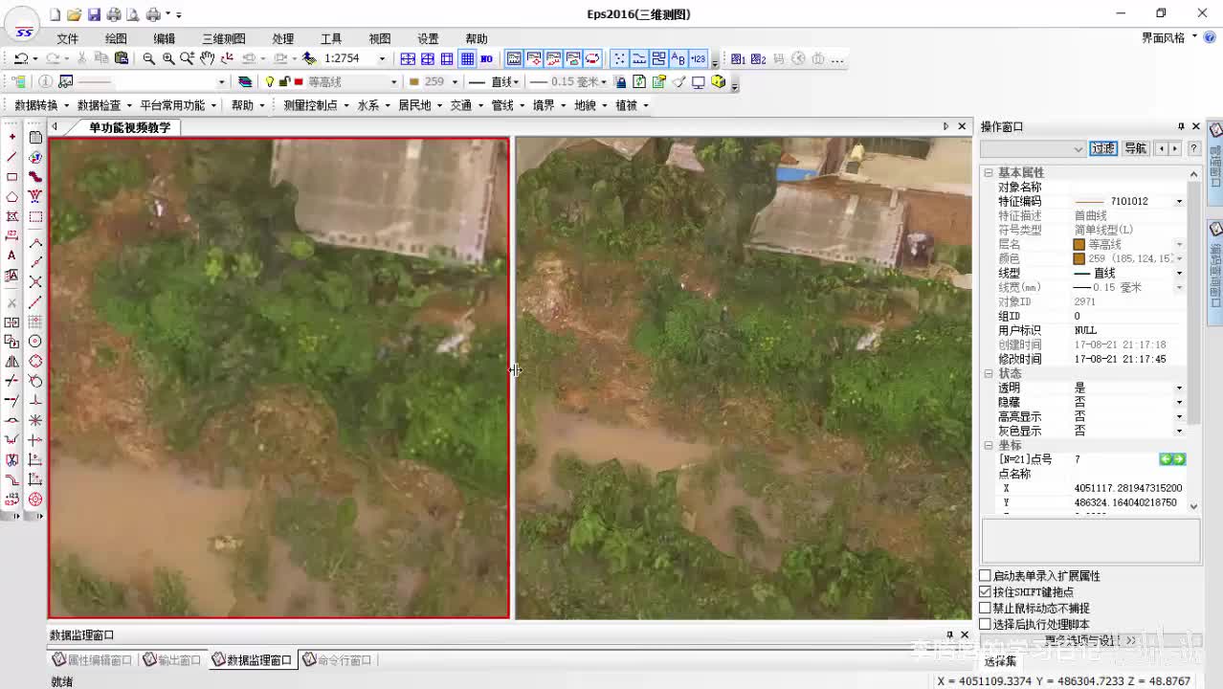Open the 特征编码 7101012 dropdown
The width and height of the screenshot is (1223, 689).
[1179, 202]
